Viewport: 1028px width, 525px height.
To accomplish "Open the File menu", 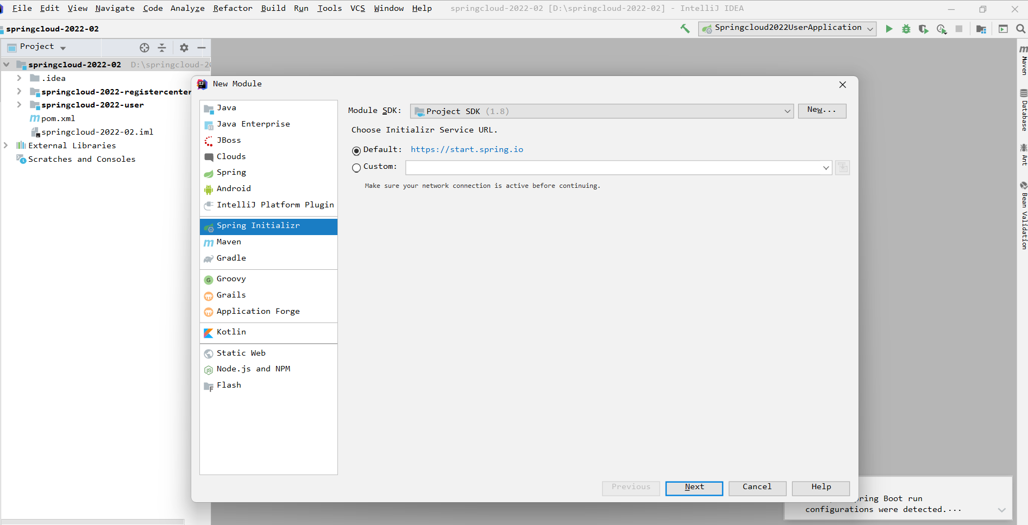I will 22,8.
